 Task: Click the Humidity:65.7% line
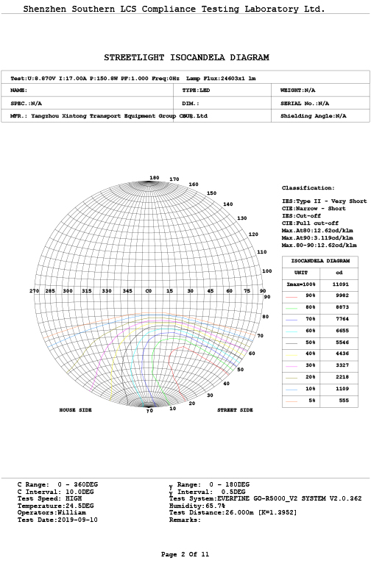(x=197, y=506)
